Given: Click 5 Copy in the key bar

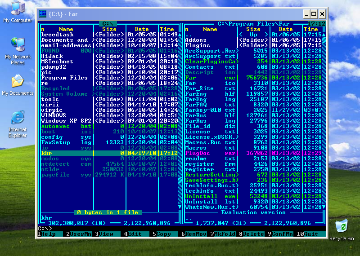Looking at the screenshot, I should point(165,234).
